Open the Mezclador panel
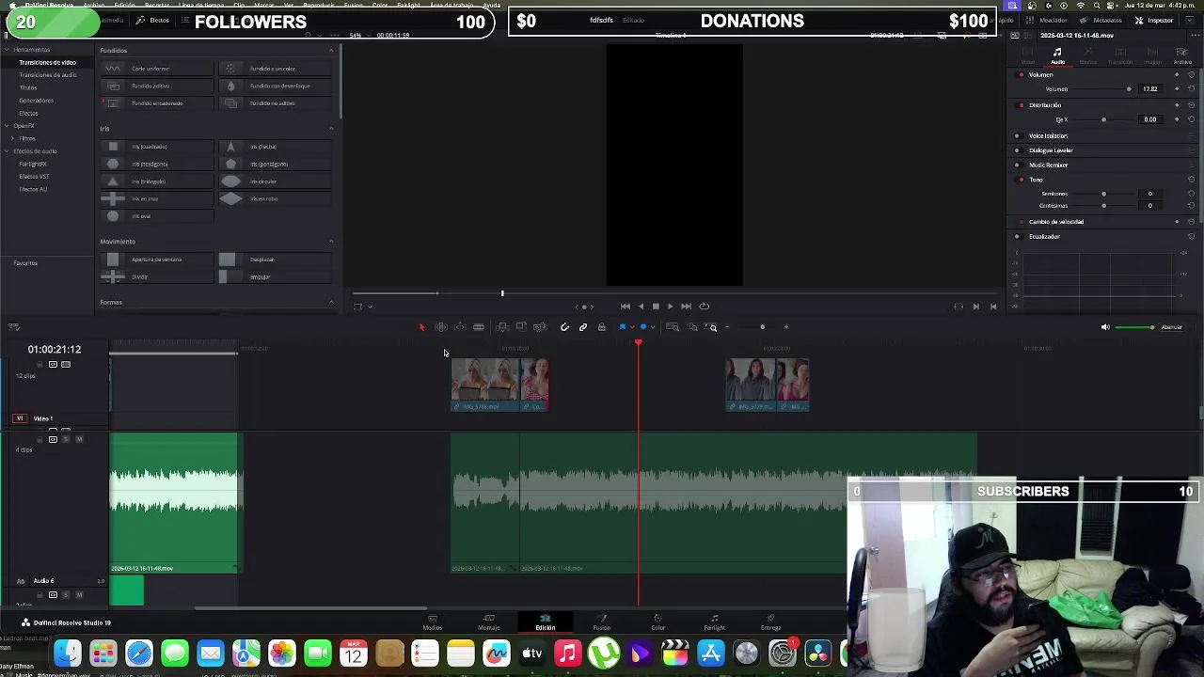This screenshot has height=677, width=1204. click(1048, 20)
